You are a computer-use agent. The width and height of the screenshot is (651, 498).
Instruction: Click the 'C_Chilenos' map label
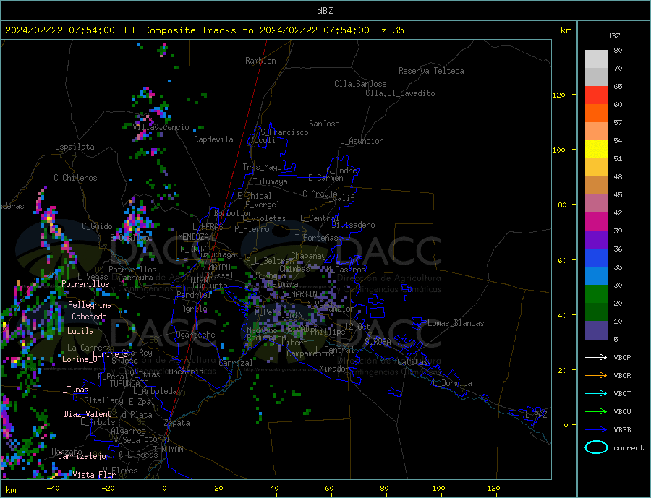[x=75, y=178]
